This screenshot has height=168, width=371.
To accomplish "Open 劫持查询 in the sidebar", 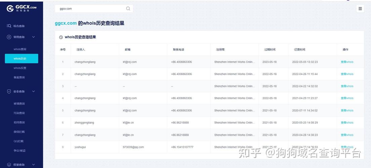I will [19, 123].
